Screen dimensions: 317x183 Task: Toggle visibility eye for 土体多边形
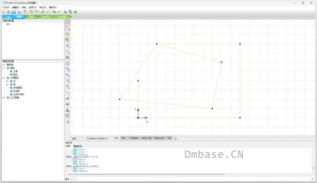[x=11, y=94]
